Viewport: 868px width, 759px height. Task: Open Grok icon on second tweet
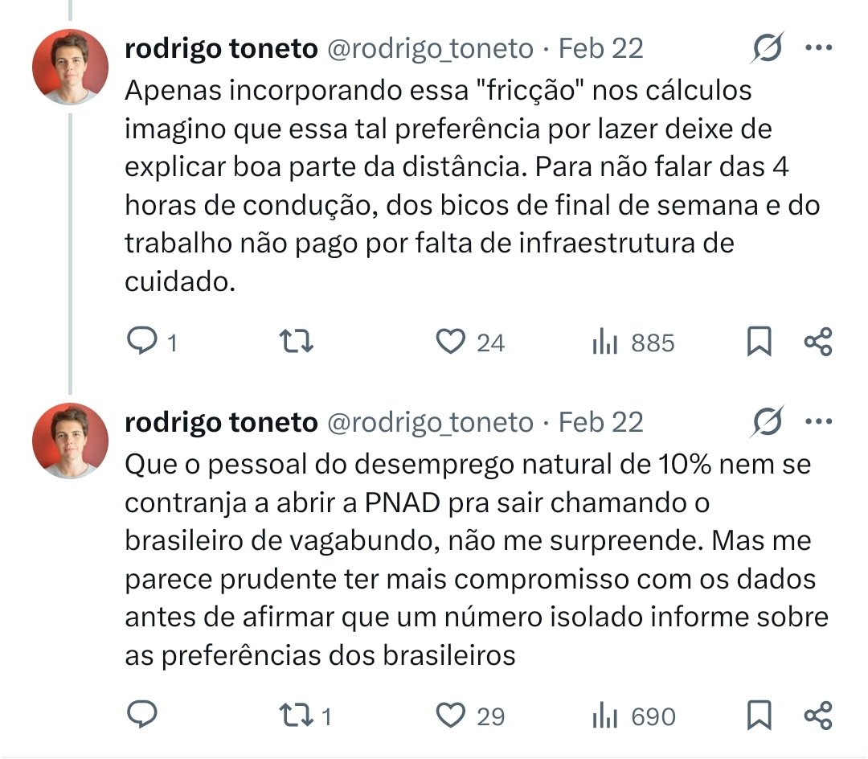tap(767, 422)
